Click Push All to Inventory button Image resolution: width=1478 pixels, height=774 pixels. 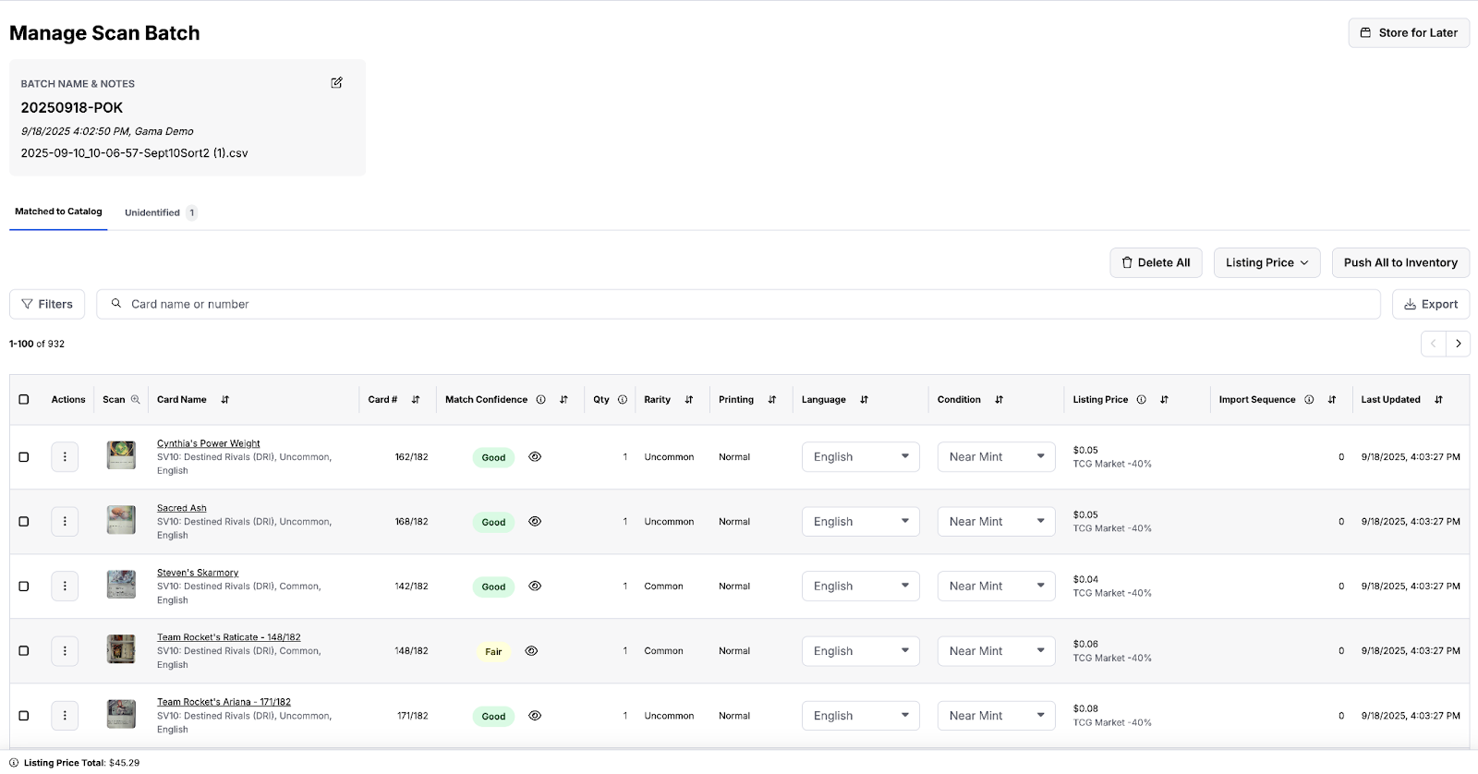1399,263
